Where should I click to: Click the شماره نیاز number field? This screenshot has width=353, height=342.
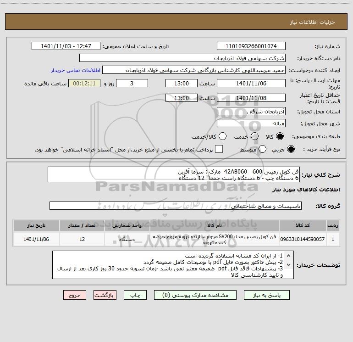point(251,46)
